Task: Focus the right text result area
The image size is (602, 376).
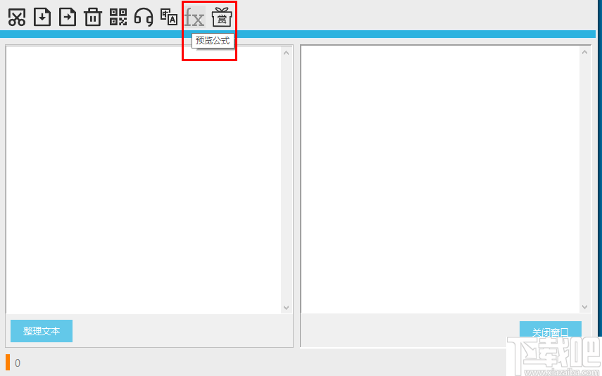Action: [x=440, y=179]
